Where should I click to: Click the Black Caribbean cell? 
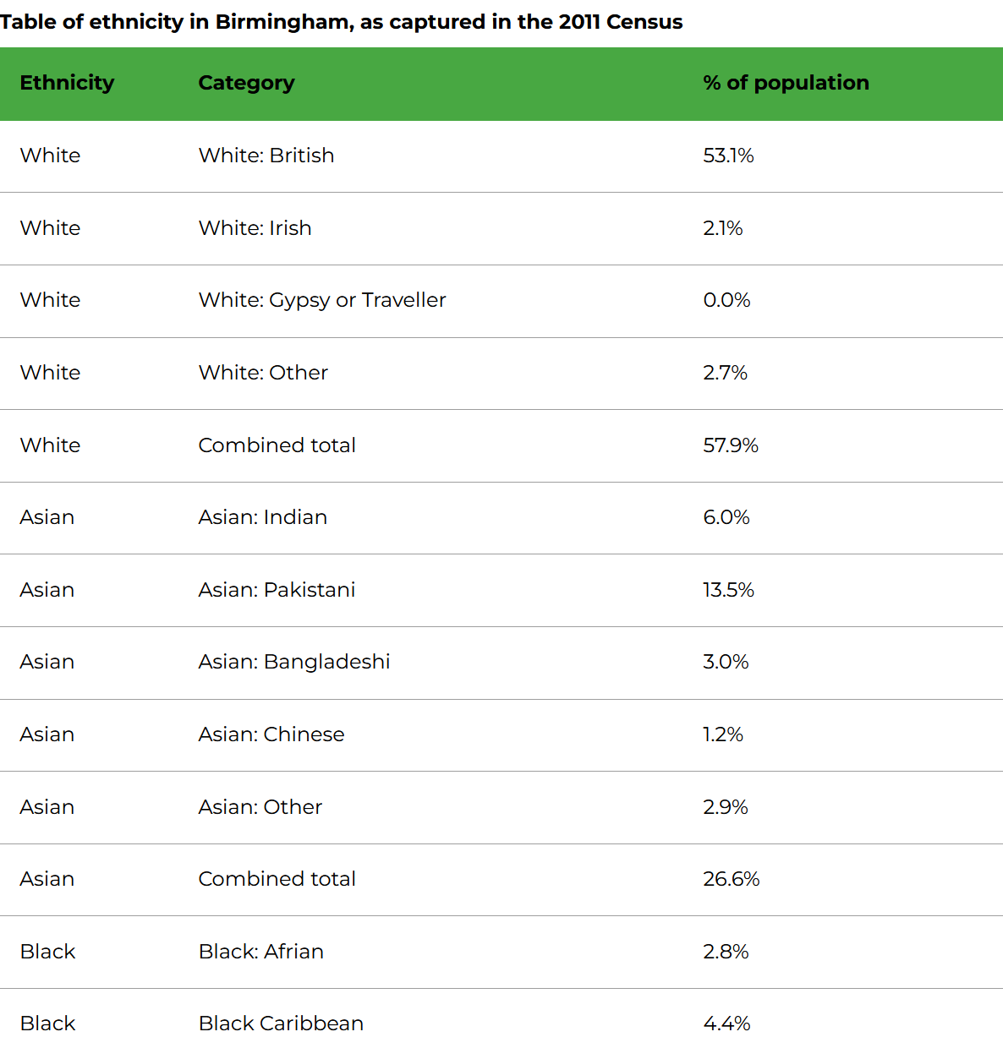281,1024
